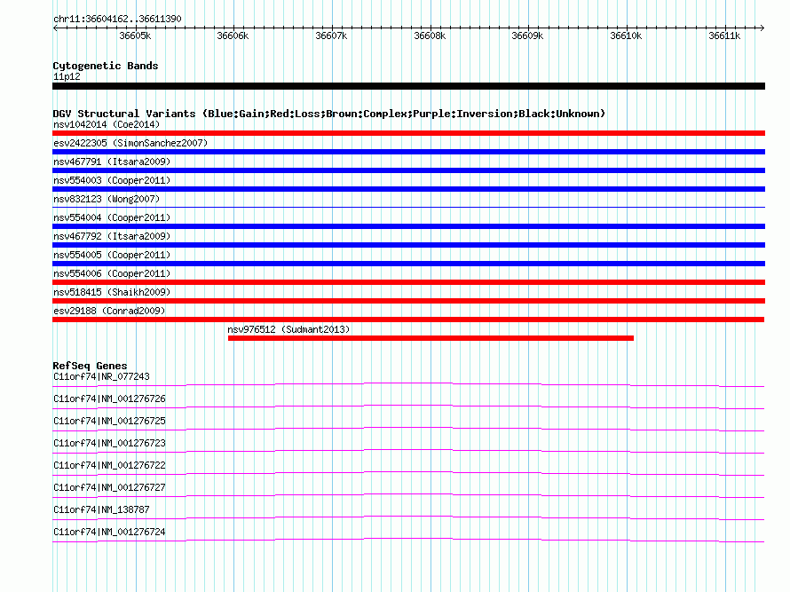Select the 11p12 band label
This screenshot has height=592, width=790.
click(67, 76)
